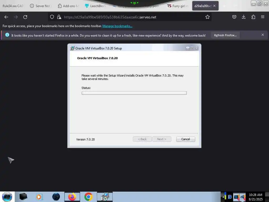Show hidden system tray icons

223,197
